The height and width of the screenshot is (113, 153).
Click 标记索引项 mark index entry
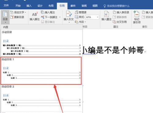137,17
